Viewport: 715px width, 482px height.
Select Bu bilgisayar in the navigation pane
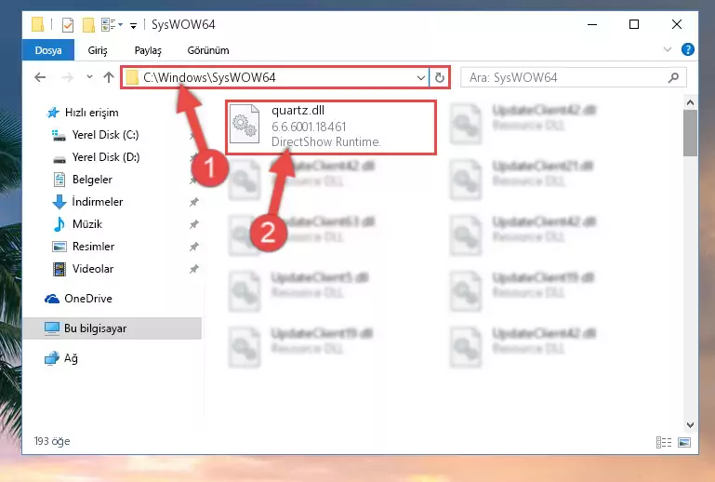pos(112,328)
